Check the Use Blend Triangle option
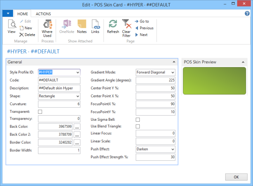This screenshot has height=186, width=253. 138,126
